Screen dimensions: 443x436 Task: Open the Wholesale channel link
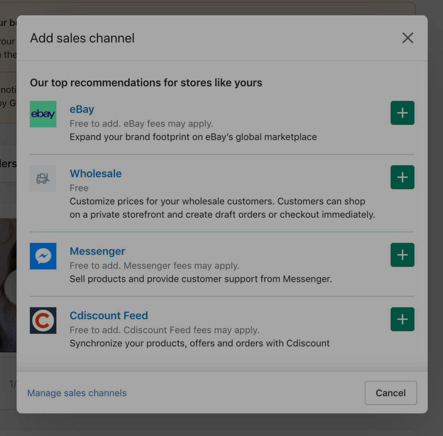coord(96,174)
